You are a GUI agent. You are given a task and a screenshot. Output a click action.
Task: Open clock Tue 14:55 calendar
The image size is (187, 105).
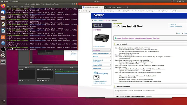[x=97, y=1]
